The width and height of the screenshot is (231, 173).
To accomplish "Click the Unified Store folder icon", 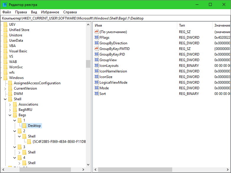I will [x=6, y=30].
